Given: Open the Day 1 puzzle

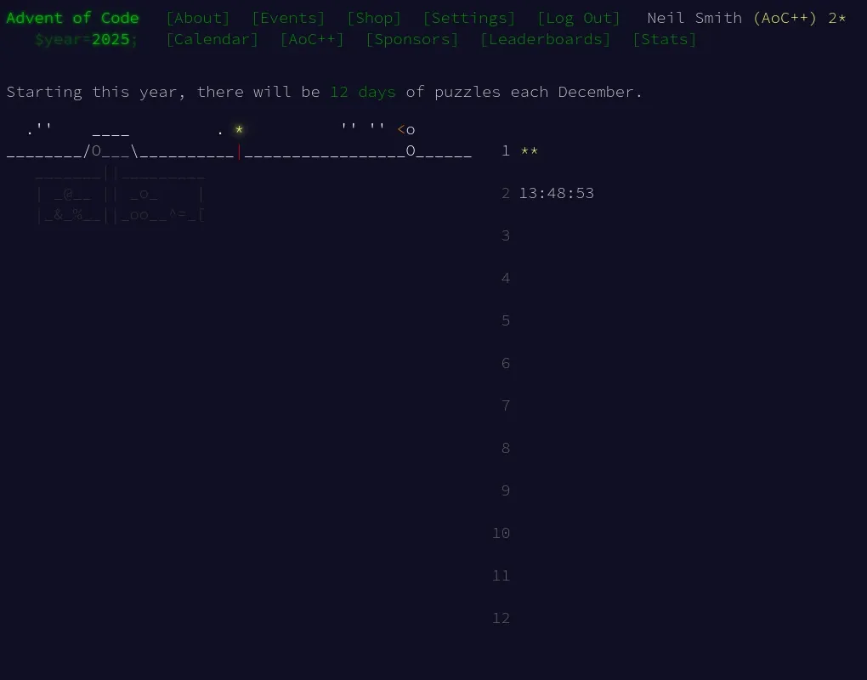Looking at the screenshot, I should (506, 150).
